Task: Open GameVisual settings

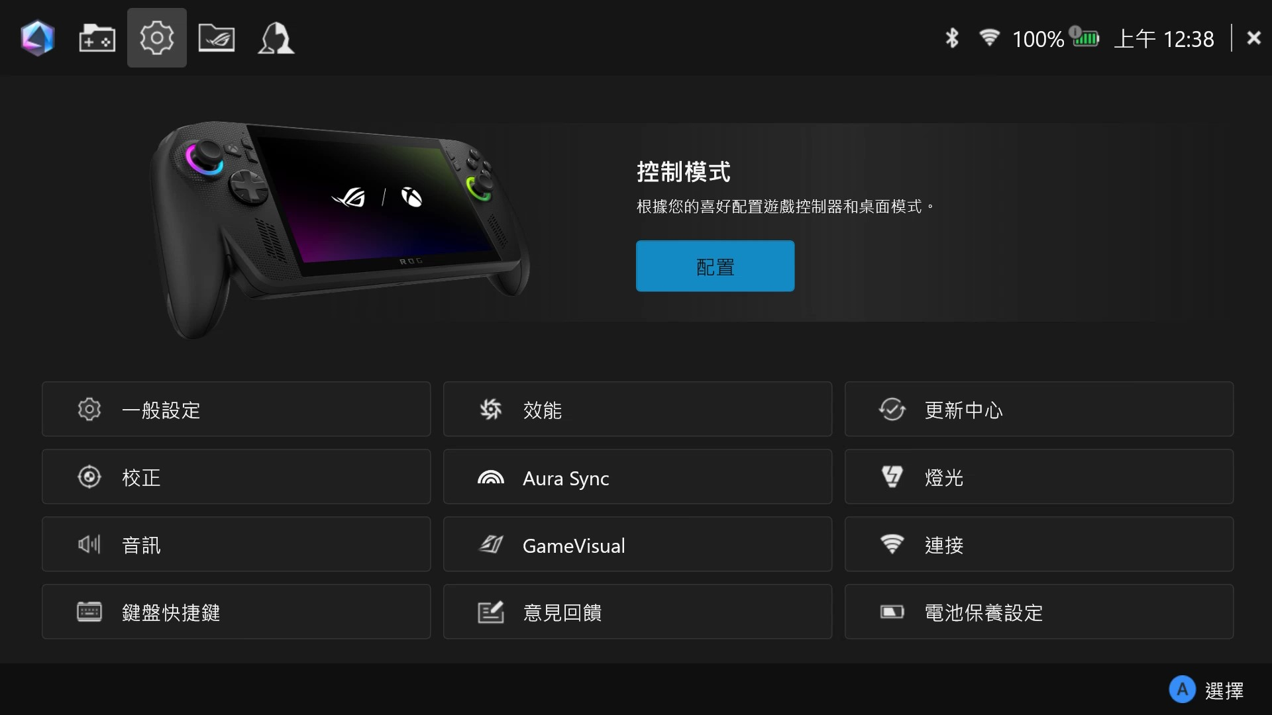Action: (637, 544)
